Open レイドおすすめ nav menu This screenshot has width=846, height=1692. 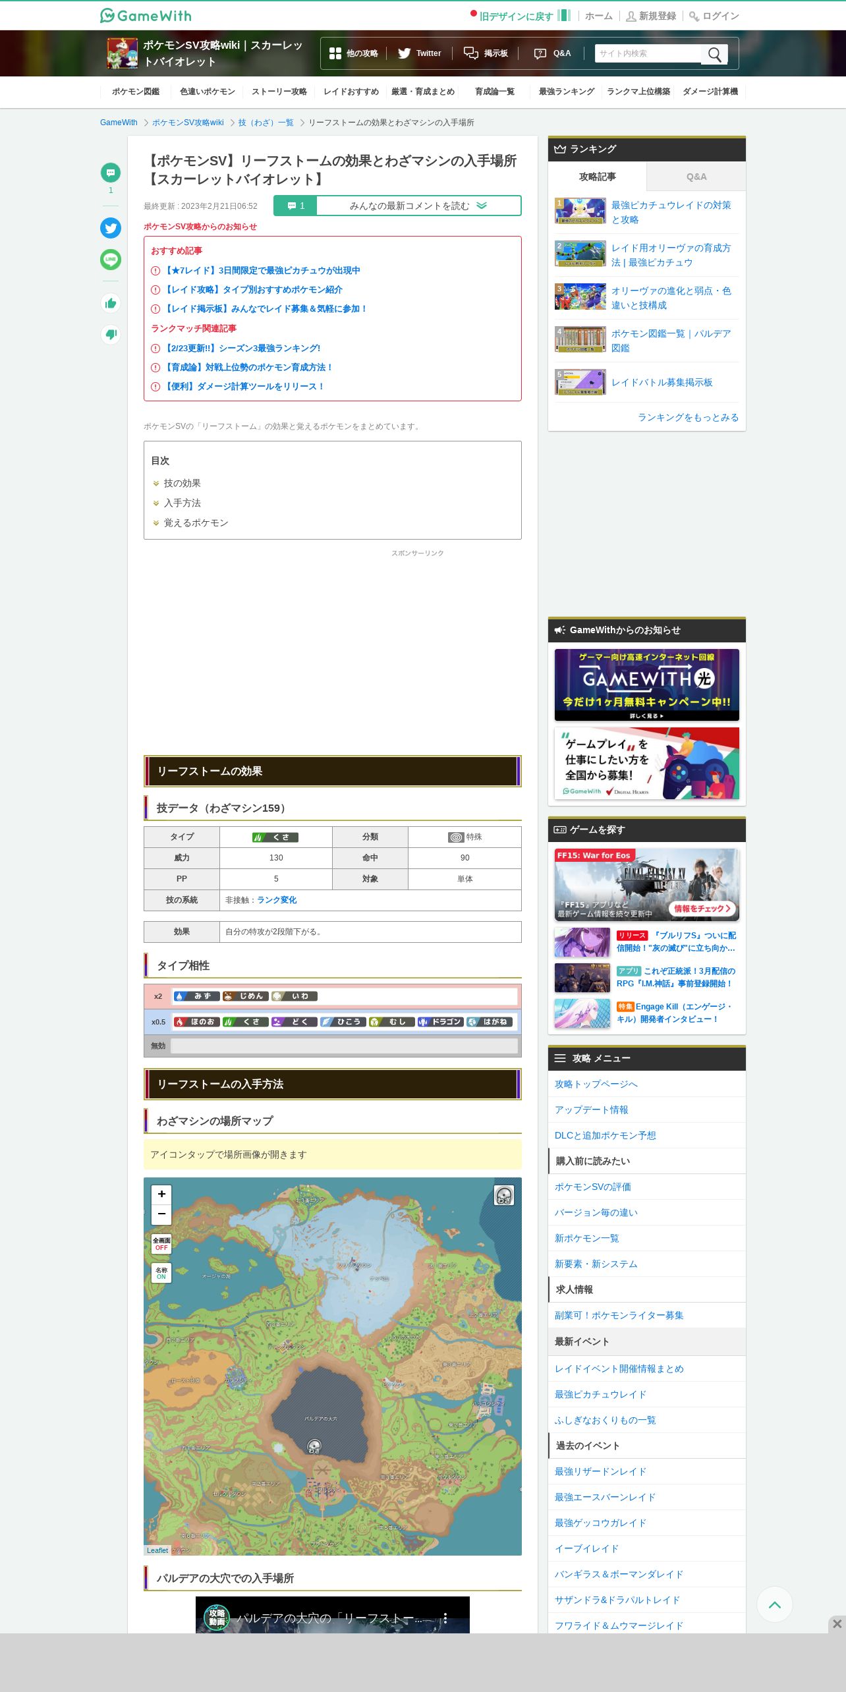(x=351, y=92)
